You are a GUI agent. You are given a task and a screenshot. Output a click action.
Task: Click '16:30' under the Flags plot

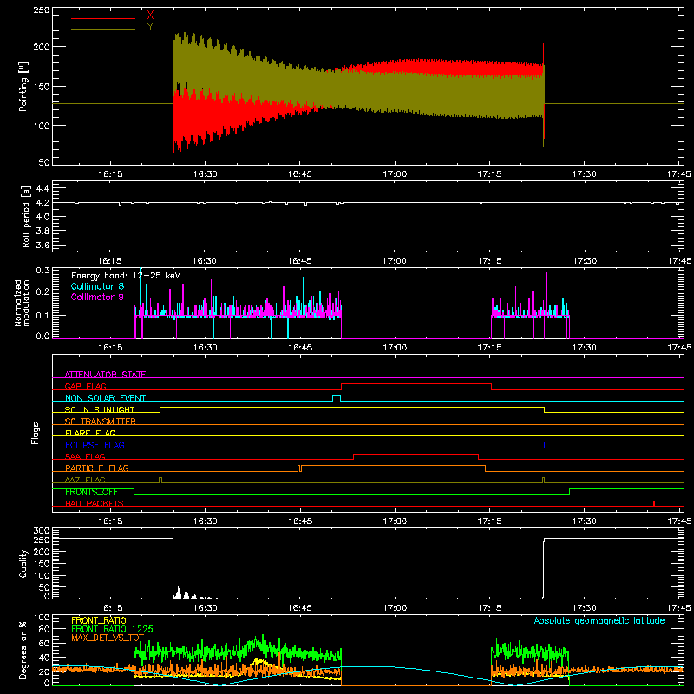tap(205, 521)
